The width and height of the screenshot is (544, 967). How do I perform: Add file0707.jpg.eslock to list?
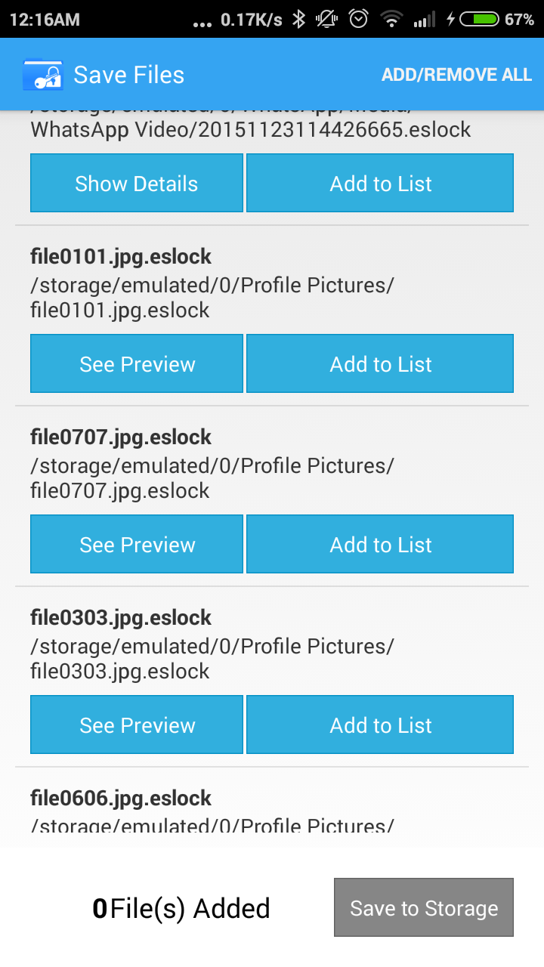(x=380, y=545)
